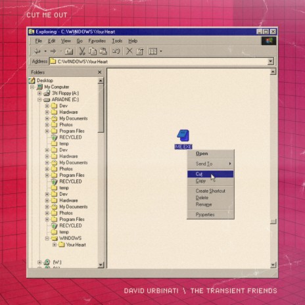Choose Delete in the context menu
The height and width of the screenshot is (305, 305).
[210, 198]
